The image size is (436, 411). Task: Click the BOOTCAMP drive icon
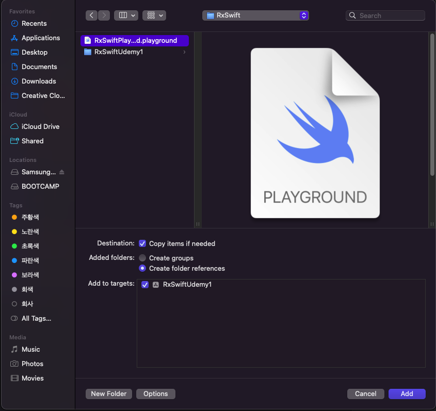click(14, 187)
